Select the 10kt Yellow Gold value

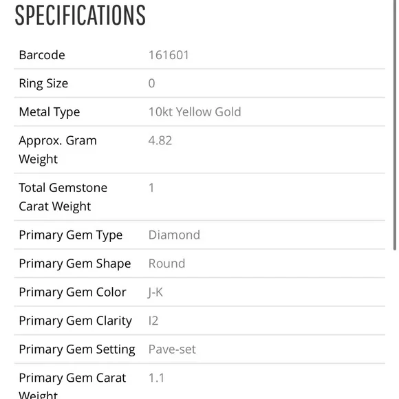[x=195, y=112]
